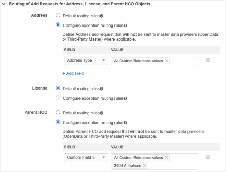Delete the Custom Field 3 rule row
Screen dimensions: 226x172
pos(208,157)
